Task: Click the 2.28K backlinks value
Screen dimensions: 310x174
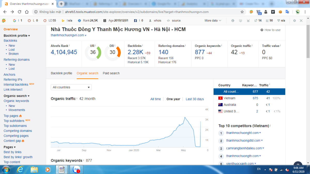Action: click(x=135, y=52)
